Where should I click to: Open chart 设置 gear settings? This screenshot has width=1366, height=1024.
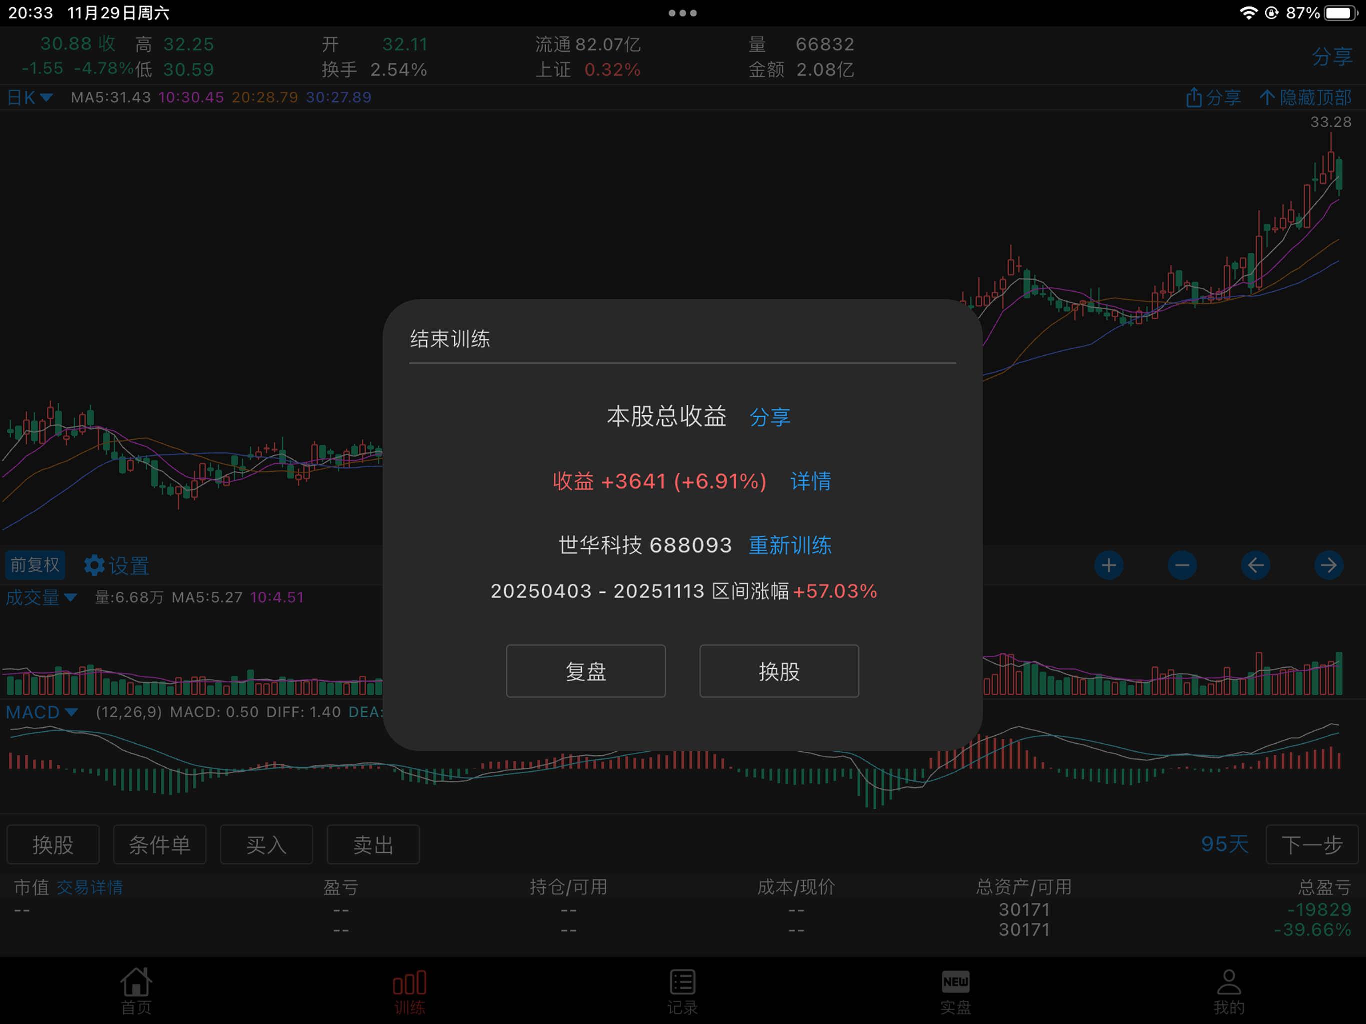pos(116,565)
